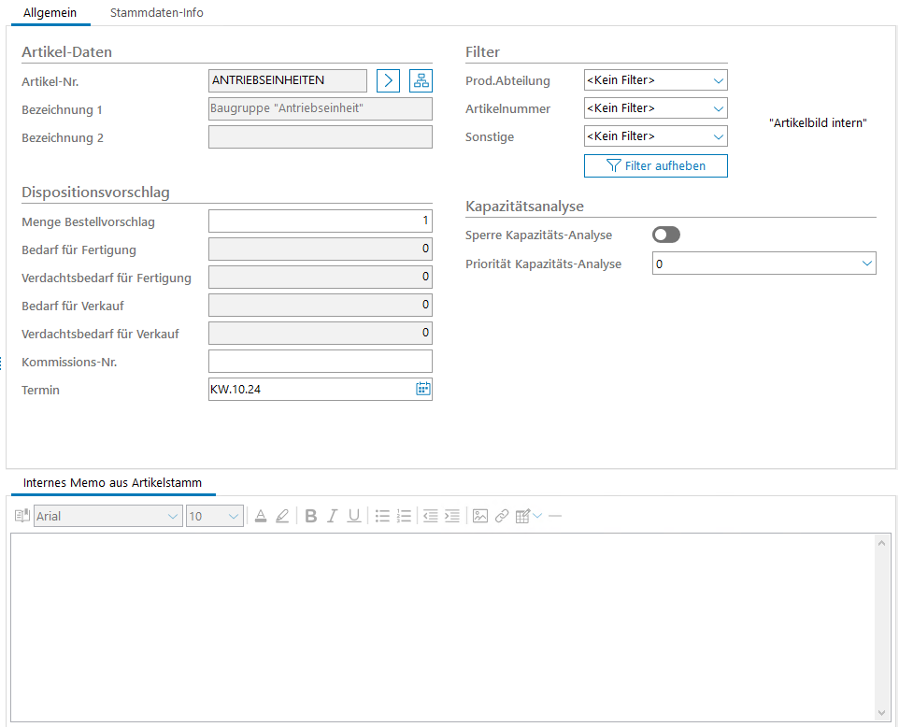Open article via arrow button next to Artikel-Nr.

pyautogui.click(x=388, y=80)
